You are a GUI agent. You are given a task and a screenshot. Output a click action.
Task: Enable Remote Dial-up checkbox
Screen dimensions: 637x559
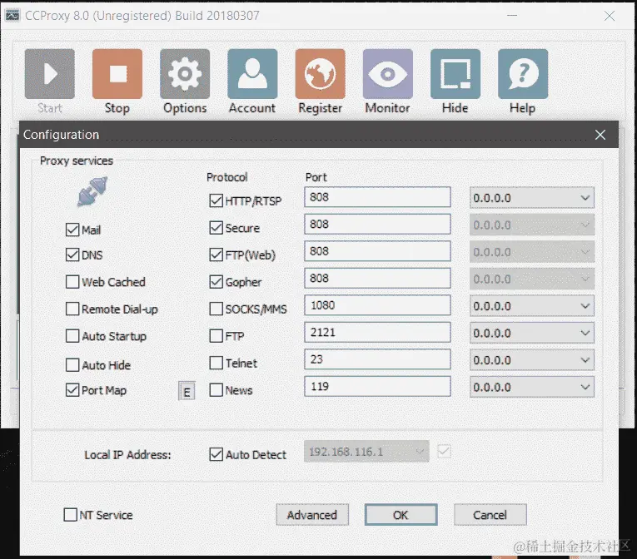[72, 309]
